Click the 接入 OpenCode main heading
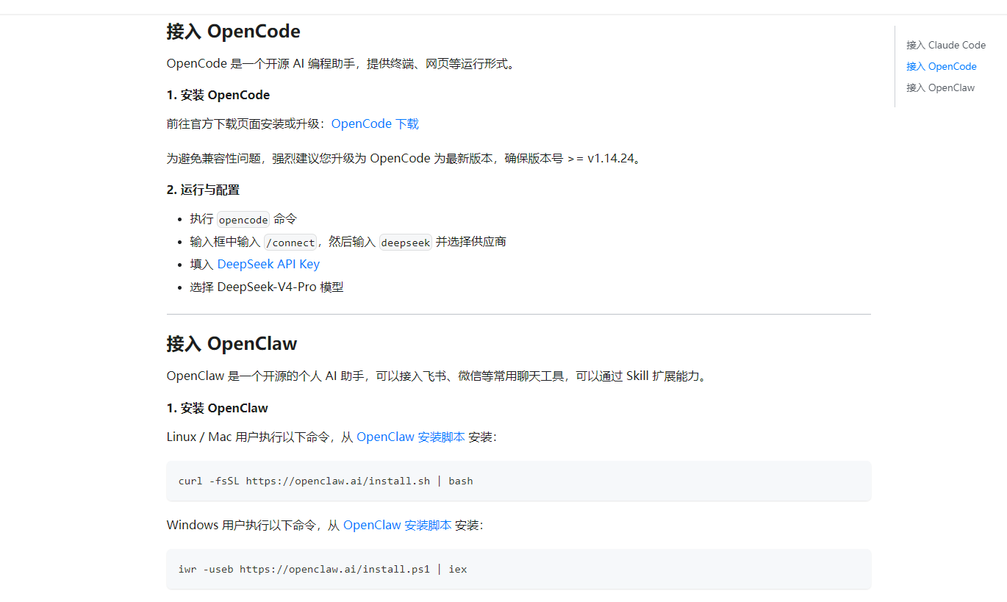1007x602 pixels. click(234, 32)
